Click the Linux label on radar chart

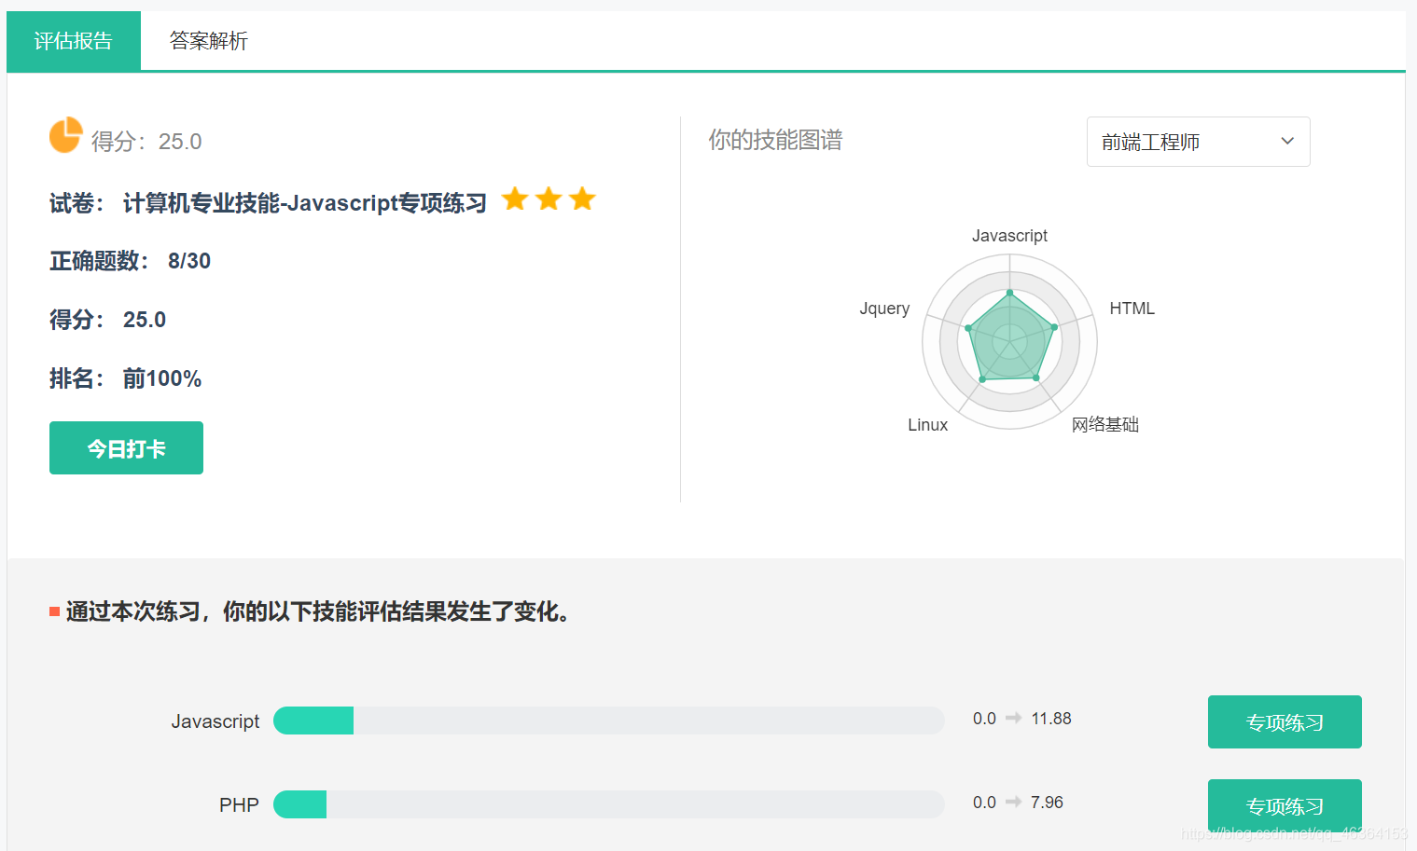[927, 425]
